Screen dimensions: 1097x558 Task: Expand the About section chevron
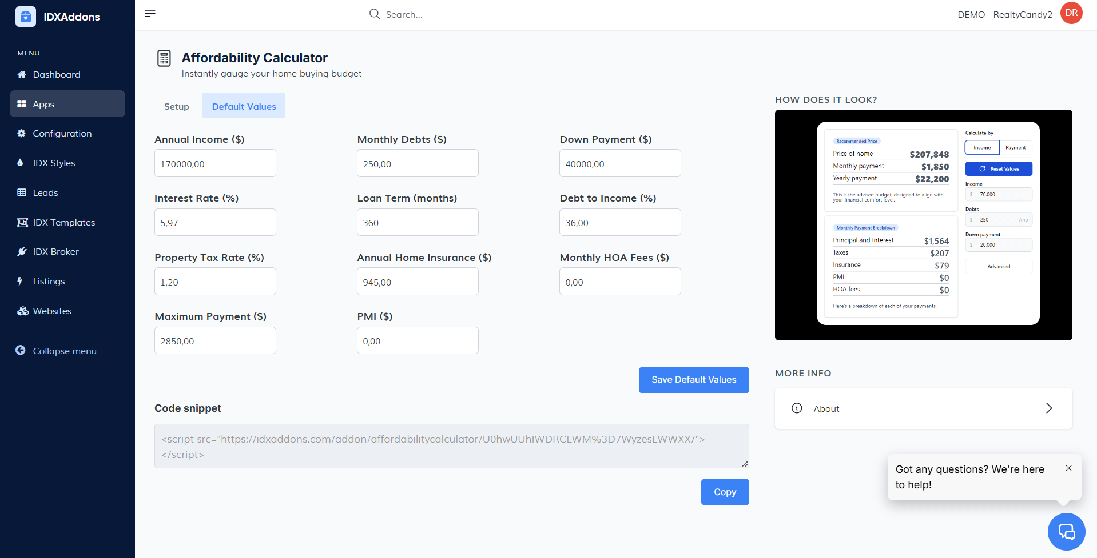pyautogui.click(x=1049, y=408)
